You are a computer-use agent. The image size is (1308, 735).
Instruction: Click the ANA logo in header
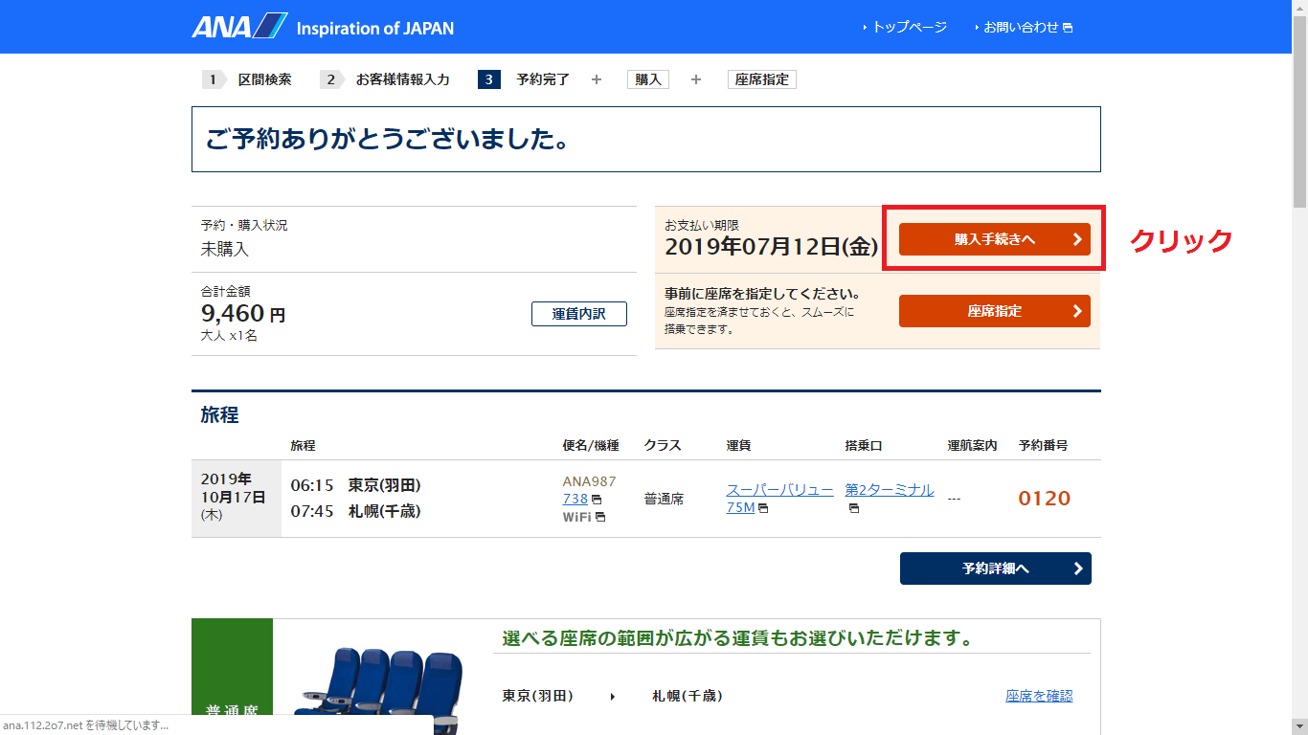click(x=239, y=27)
